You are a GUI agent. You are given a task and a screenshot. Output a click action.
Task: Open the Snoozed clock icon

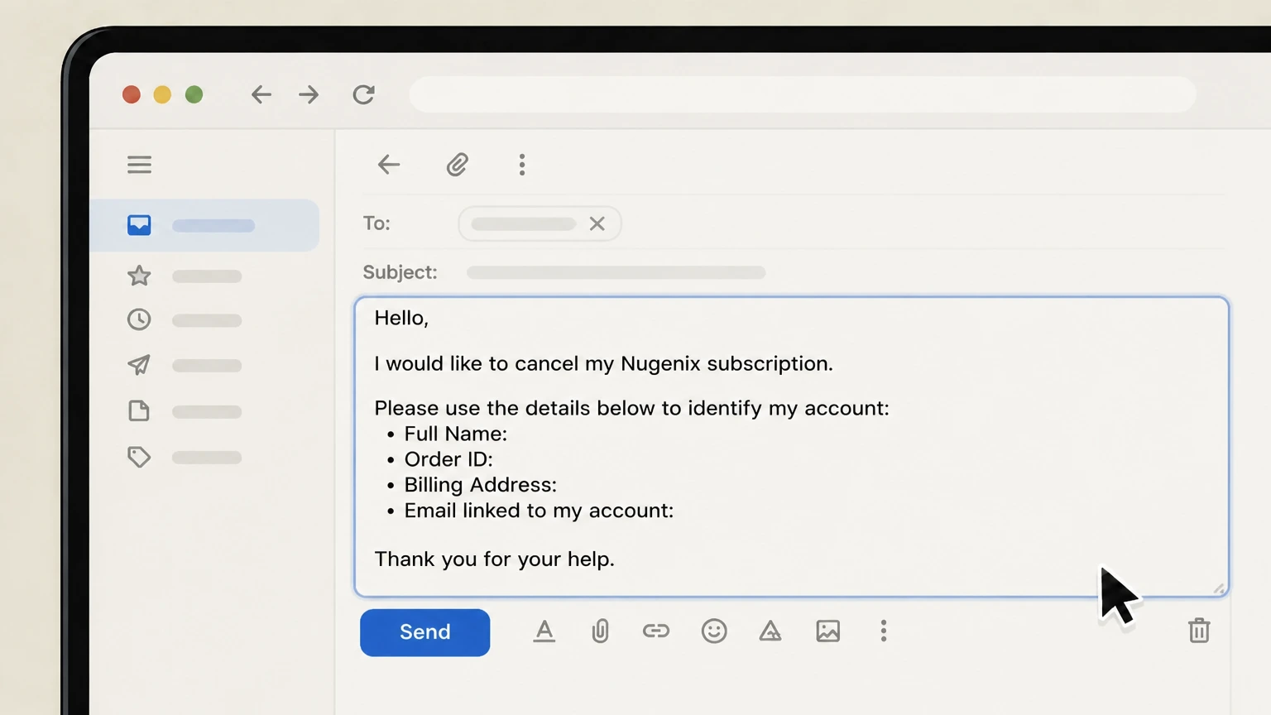click(139, 319)
